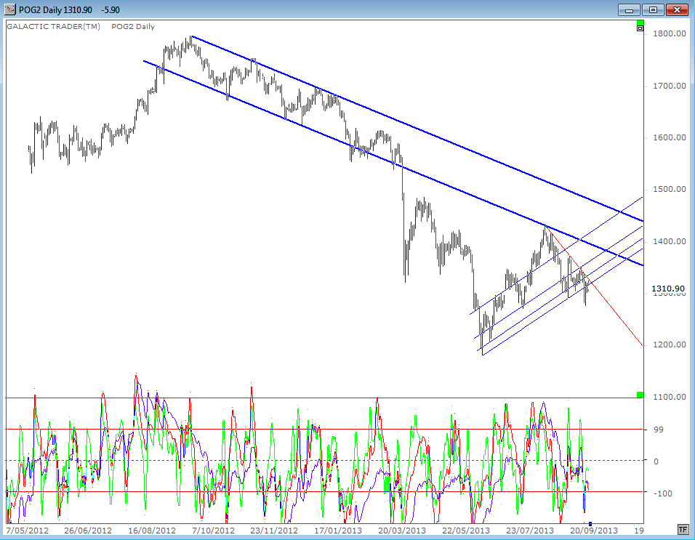The image size is (695, 540).
Task: Click the -5.90 change value in title
Action: [110, 9]
